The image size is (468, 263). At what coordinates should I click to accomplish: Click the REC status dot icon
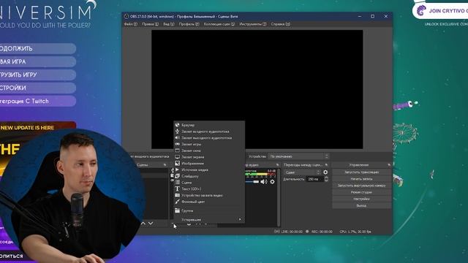pyautogui.click(x=307, y=232)
